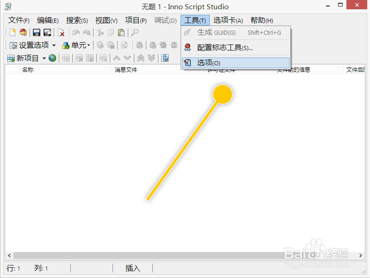
Task: Click the Find magnifier icon
Action: (135, 32)
